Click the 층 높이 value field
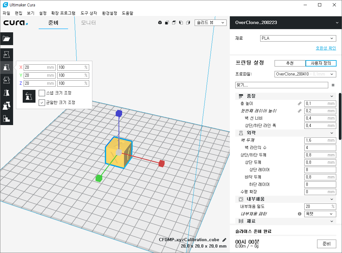The image size is (342, 253). pyautogui.click(x=320, y=103)
